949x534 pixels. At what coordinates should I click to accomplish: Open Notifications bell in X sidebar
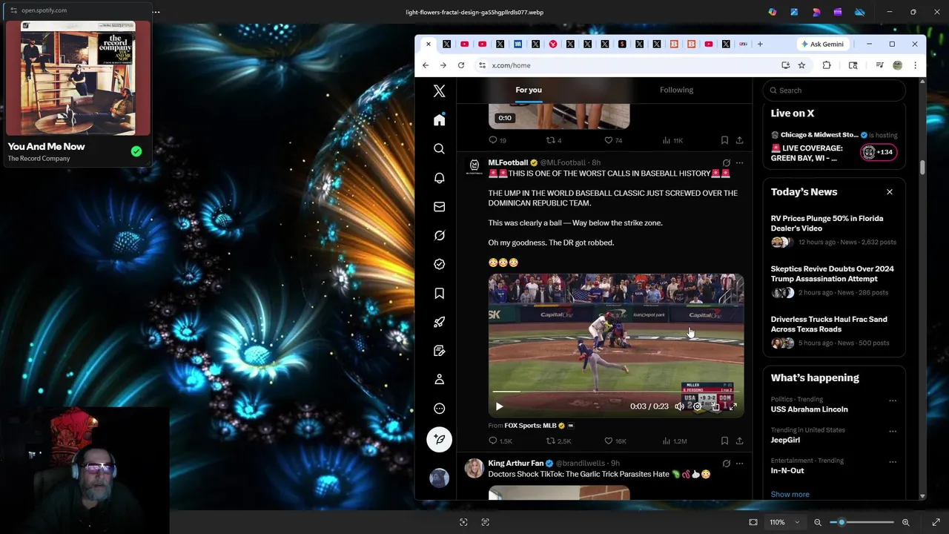pos(439,178)
